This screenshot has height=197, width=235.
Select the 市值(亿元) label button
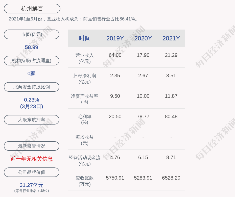pos(32,34)
